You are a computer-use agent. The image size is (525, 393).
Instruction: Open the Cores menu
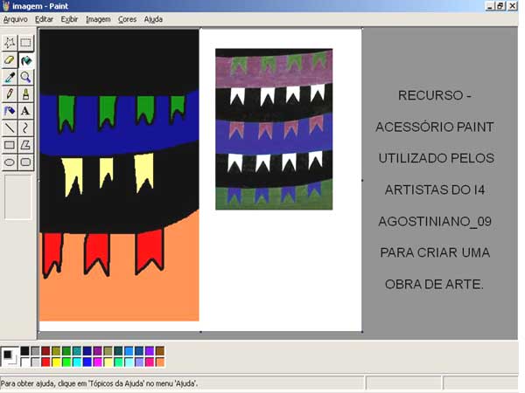(x=127, y=19)
